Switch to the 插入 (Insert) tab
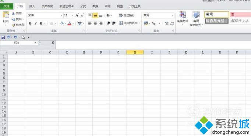The image size is (251, 136). click(x=32, y=6)
